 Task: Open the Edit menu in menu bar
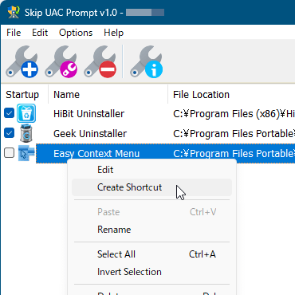click(40, 33)
